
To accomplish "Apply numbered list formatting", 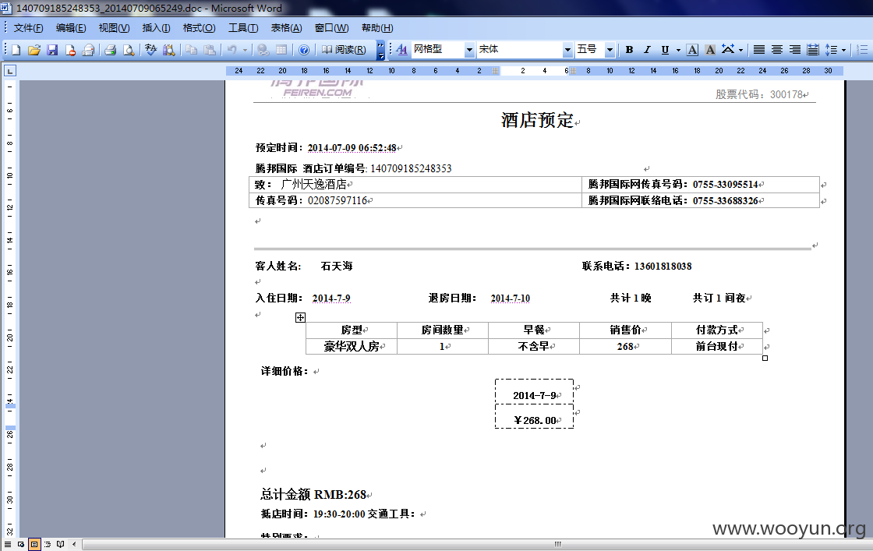I will [x=862, y=50].
